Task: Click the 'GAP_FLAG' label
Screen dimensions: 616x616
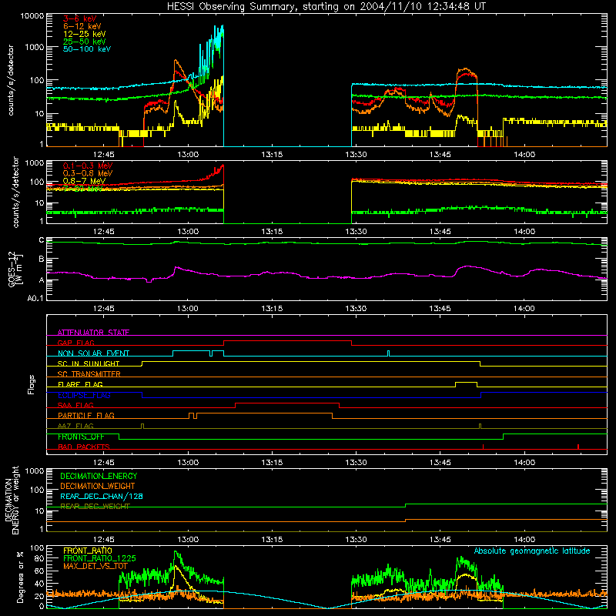Action: (75, 343)
